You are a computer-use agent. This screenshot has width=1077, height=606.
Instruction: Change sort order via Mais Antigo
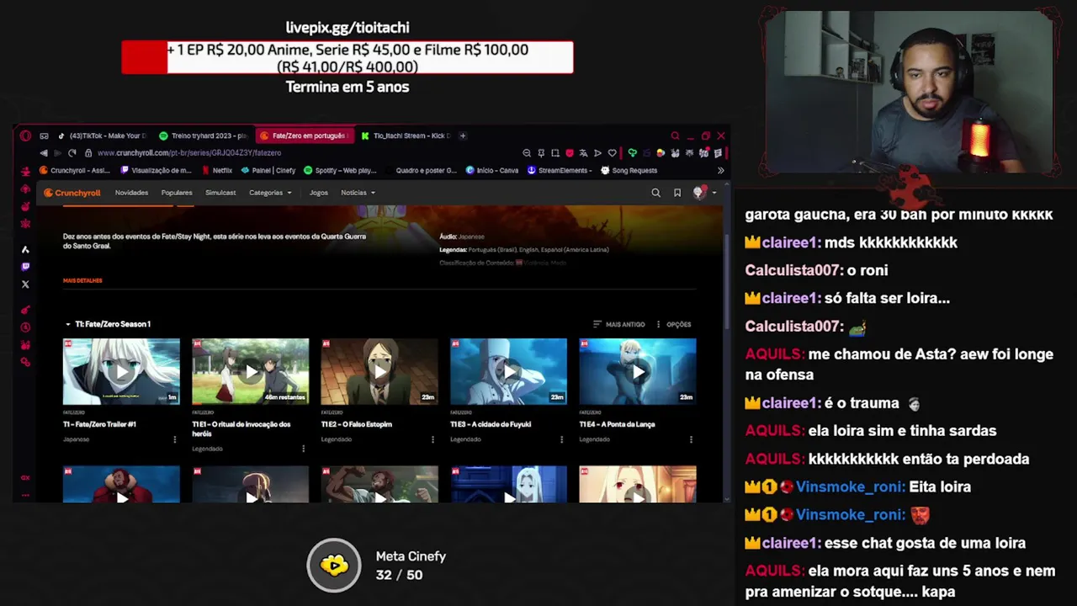619,324
